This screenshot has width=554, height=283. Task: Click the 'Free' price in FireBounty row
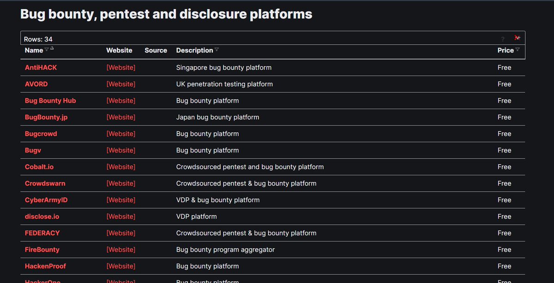pos(505,250)
